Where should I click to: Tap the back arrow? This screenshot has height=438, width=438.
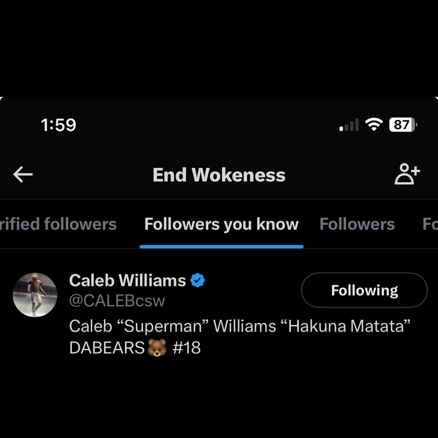point(23,175)
